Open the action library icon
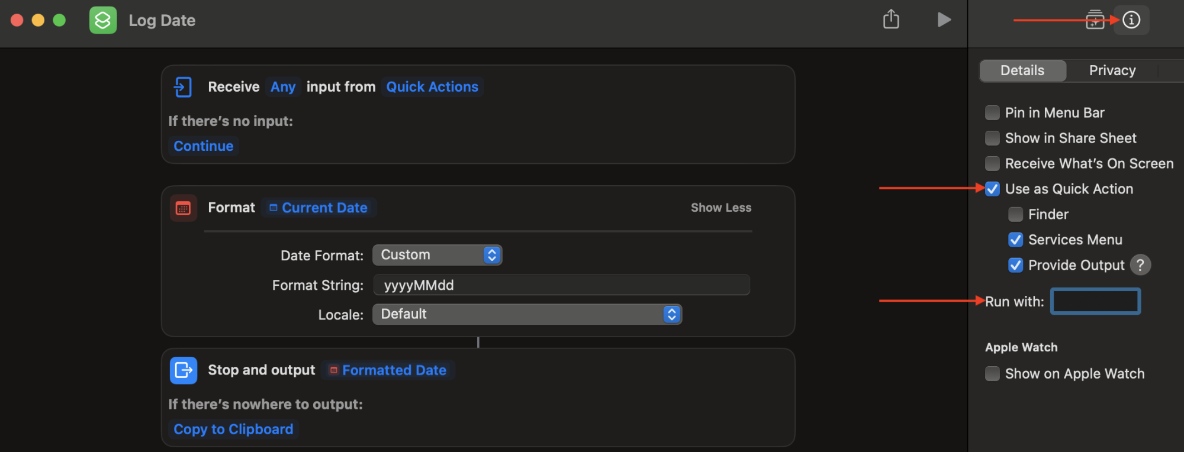 pos(1095,20)
